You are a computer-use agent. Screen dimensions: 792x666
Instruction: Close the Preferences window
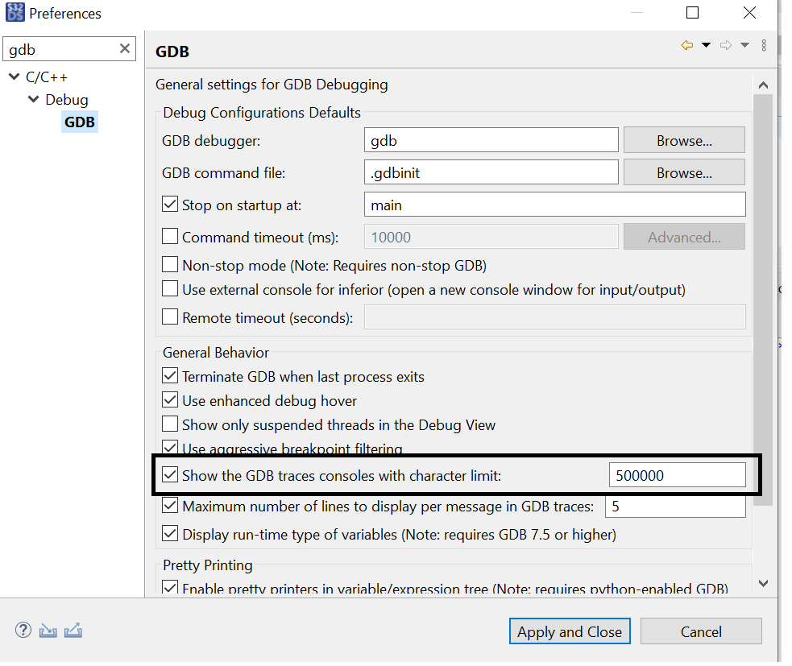(749, 13)
